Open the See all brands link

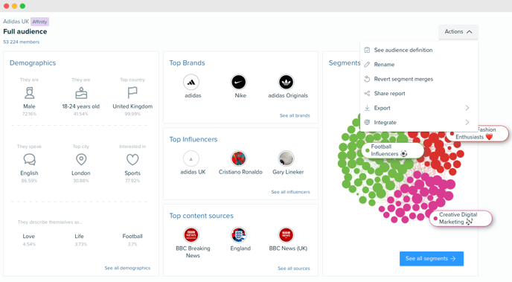(x=295, y=115)
